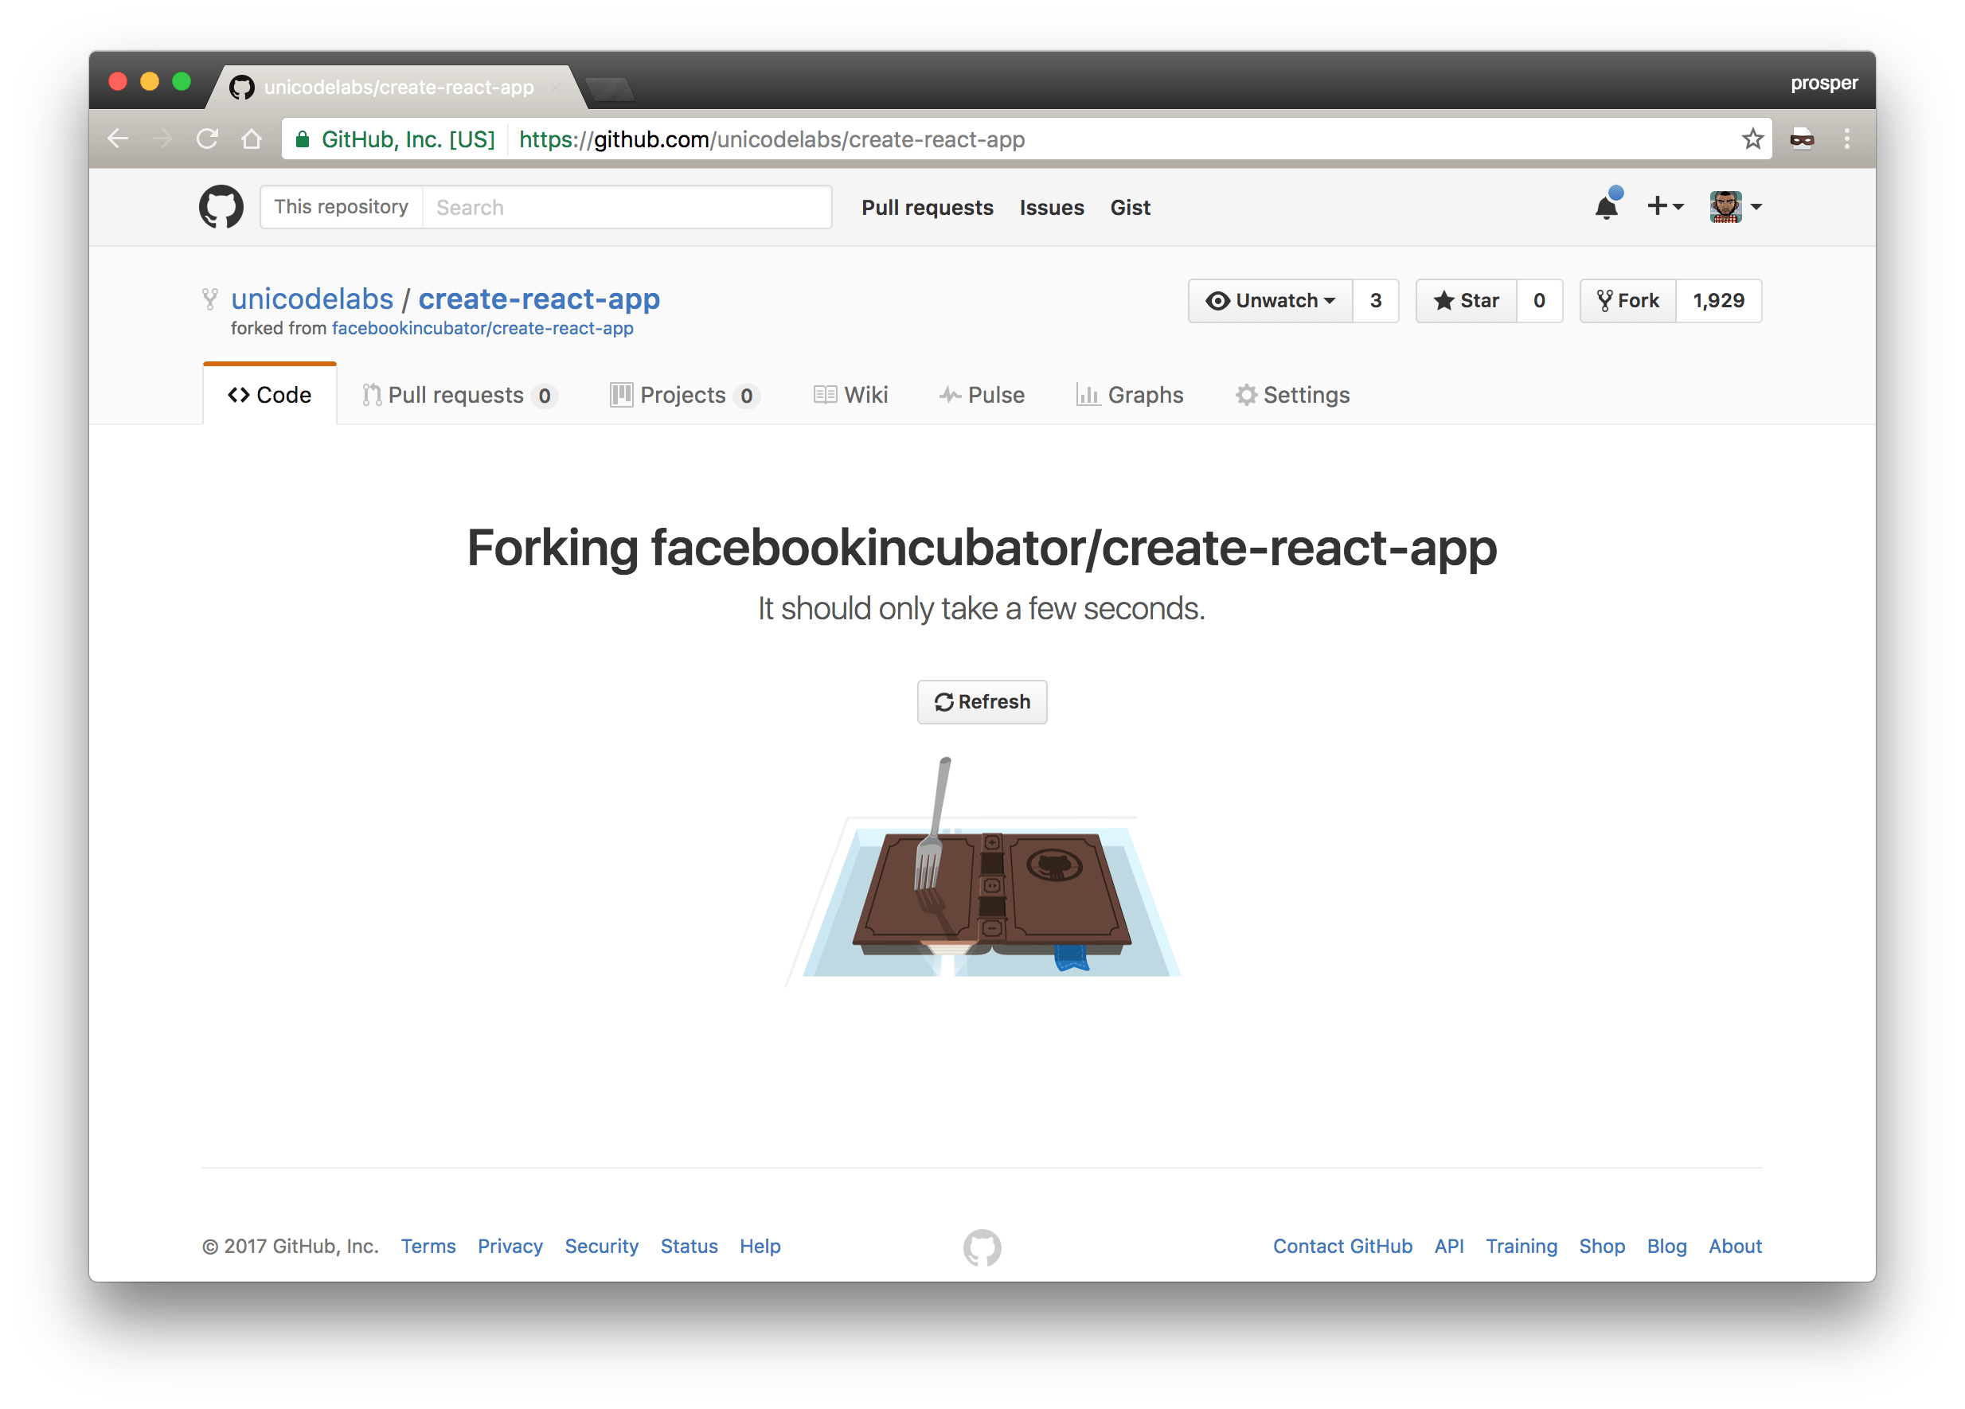Viewport: 1965px width, 1409px height.
Task: Click the Refresh button
Action: 982,701
